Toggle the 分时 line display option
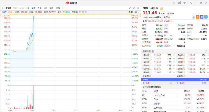 4,12
